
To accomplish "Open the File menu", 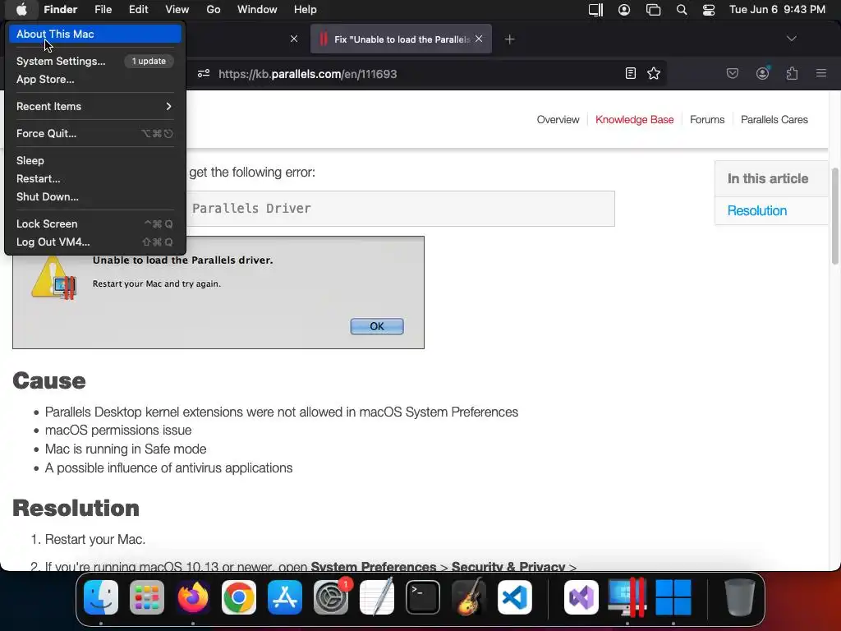I will pyautogui.click(x=103, y=9).
